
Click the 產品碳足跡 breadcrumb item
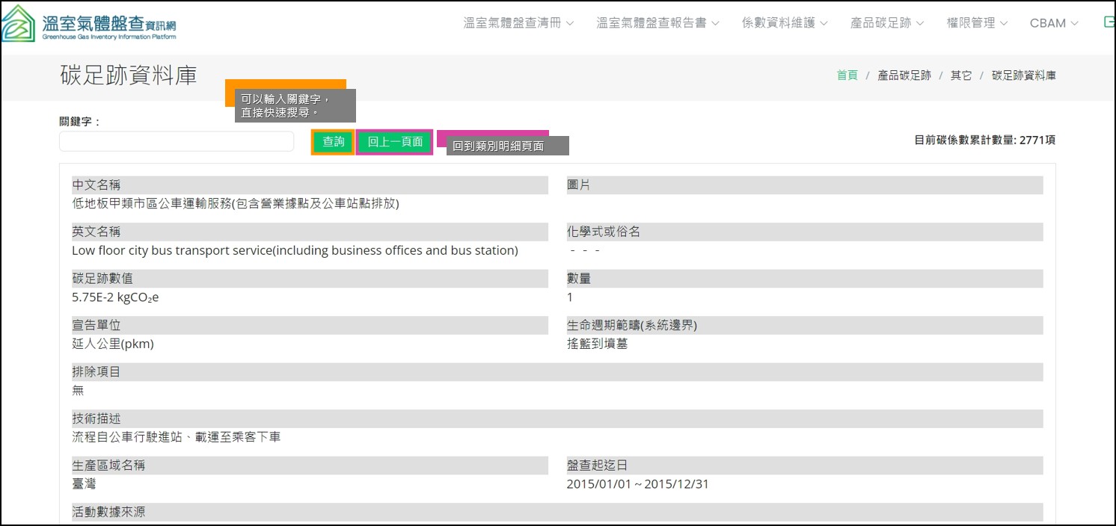tap(904, 75)
